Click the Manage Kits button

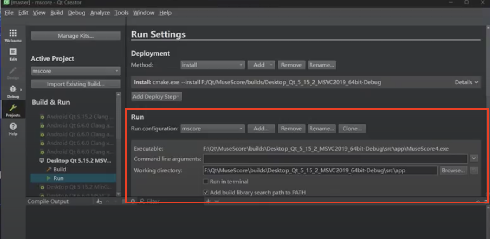[75, 35]
